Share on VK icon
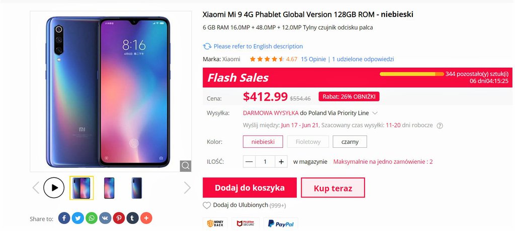The height and width of the screenshot is (231, 515). (x=105, y=218)
